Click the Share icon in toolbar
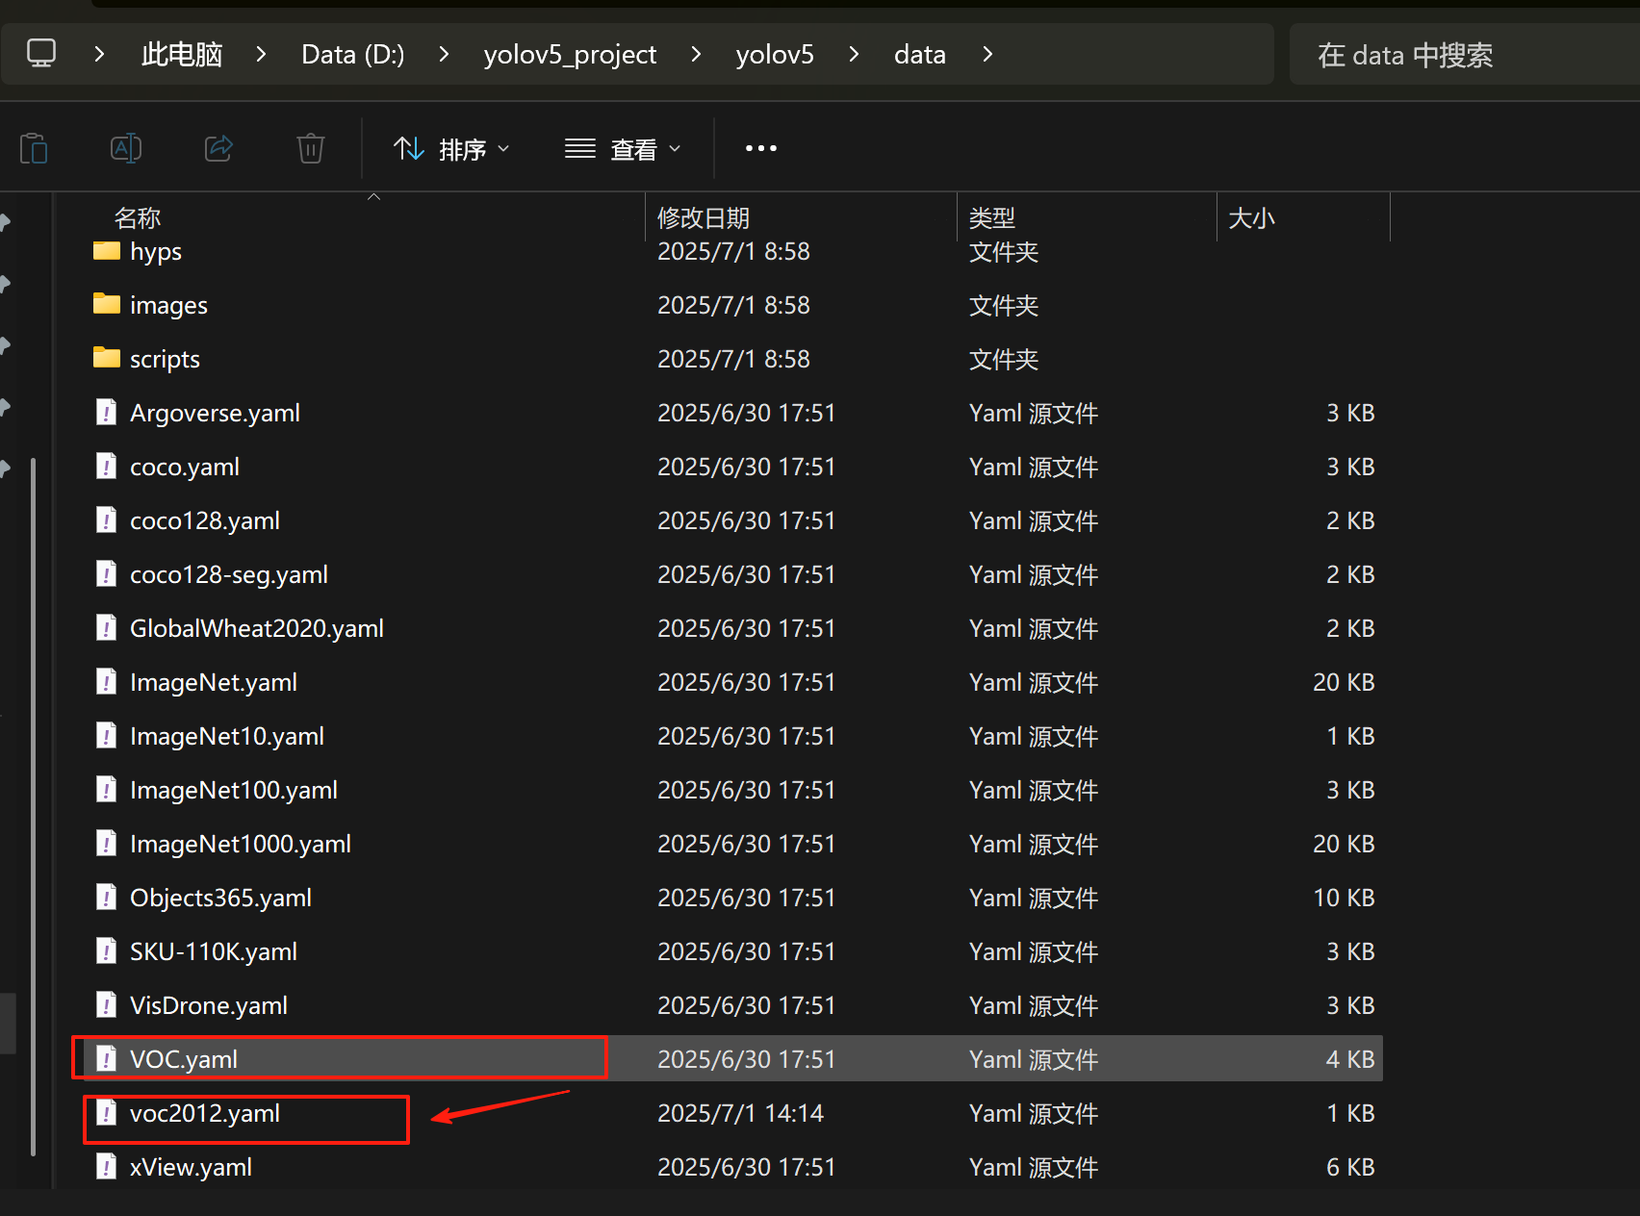Screen dimensions: 1640x1216 click(x=218, y=148)
